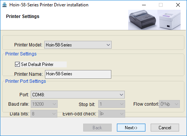Minimize the installer window
This screenshot has width=187, height=136.
144,5
